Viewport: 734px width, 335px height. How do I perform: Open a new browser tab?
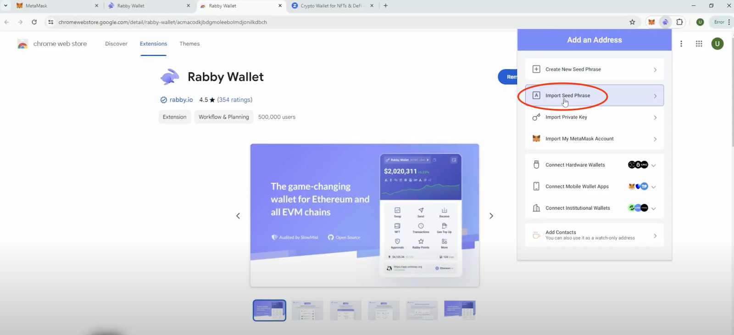386,6
